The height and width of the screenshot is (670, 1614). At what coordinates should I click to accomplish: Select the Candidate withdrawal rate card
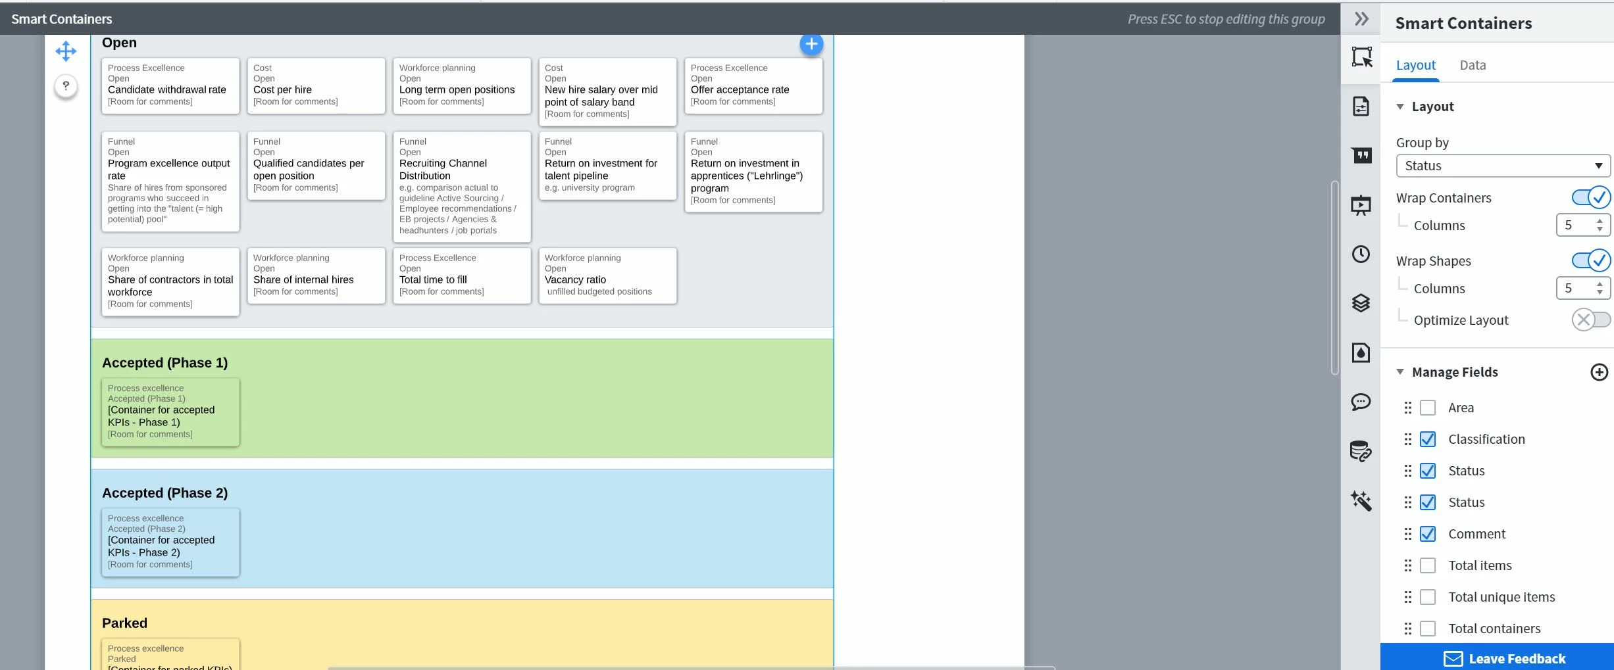point(170,85)
